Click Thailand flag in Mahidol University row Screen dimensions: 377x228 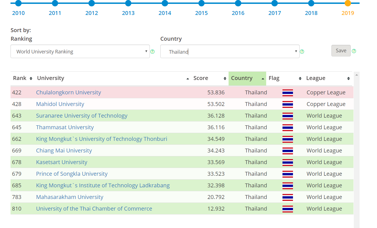point(288,104)
